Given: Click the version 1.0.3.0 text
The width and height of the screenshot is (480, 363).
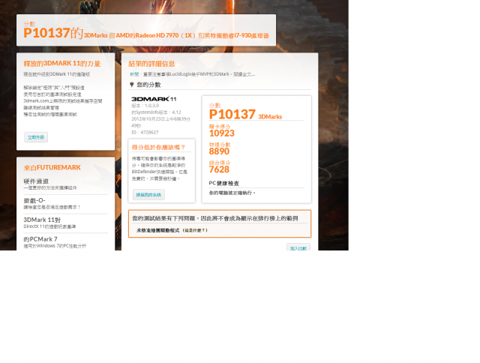Looking at the screenshot, I should tap(145, 105).
